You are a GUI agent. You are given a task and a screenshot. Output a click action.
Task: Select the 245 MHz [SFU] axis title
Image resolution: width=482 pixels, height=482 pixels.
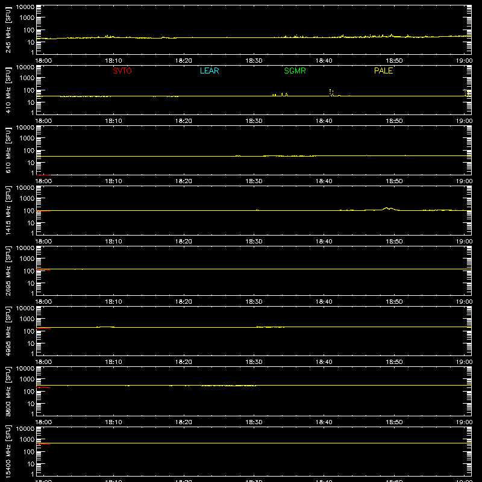[8, 30]
